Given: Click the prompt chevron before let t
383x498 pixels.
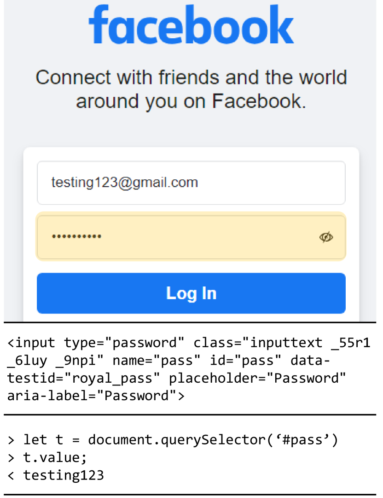Looking at the screenshot, I should click(11, 440).
